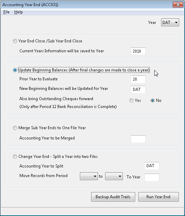
Task: Click the Accounting Year to Split field
Action: (152, 166)
